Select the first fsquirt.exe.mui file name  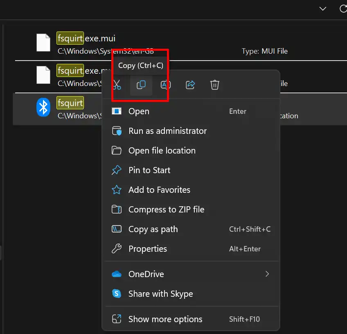(x=86, y=38)
